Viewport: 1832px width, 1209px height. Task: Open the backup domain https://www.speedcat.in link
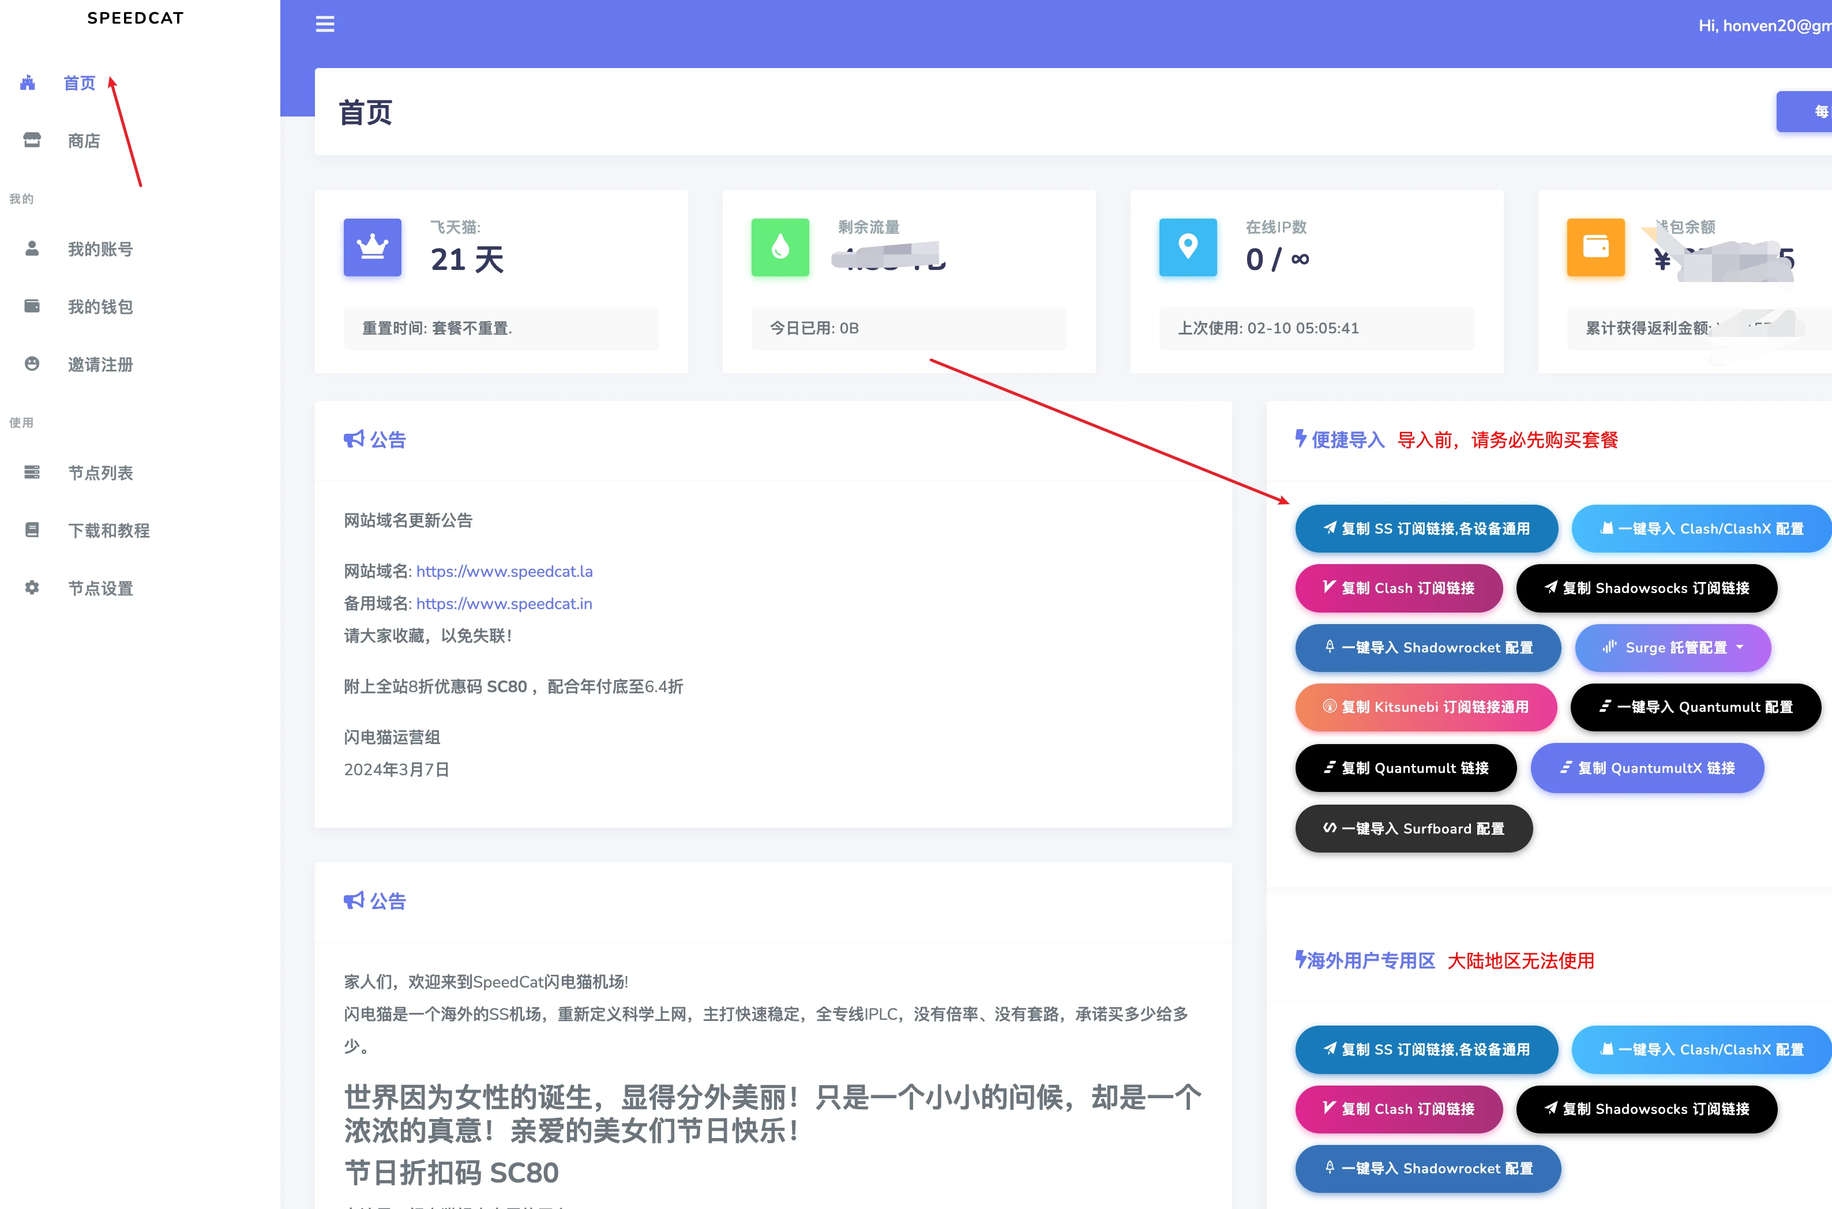click(x=504, y=604)
